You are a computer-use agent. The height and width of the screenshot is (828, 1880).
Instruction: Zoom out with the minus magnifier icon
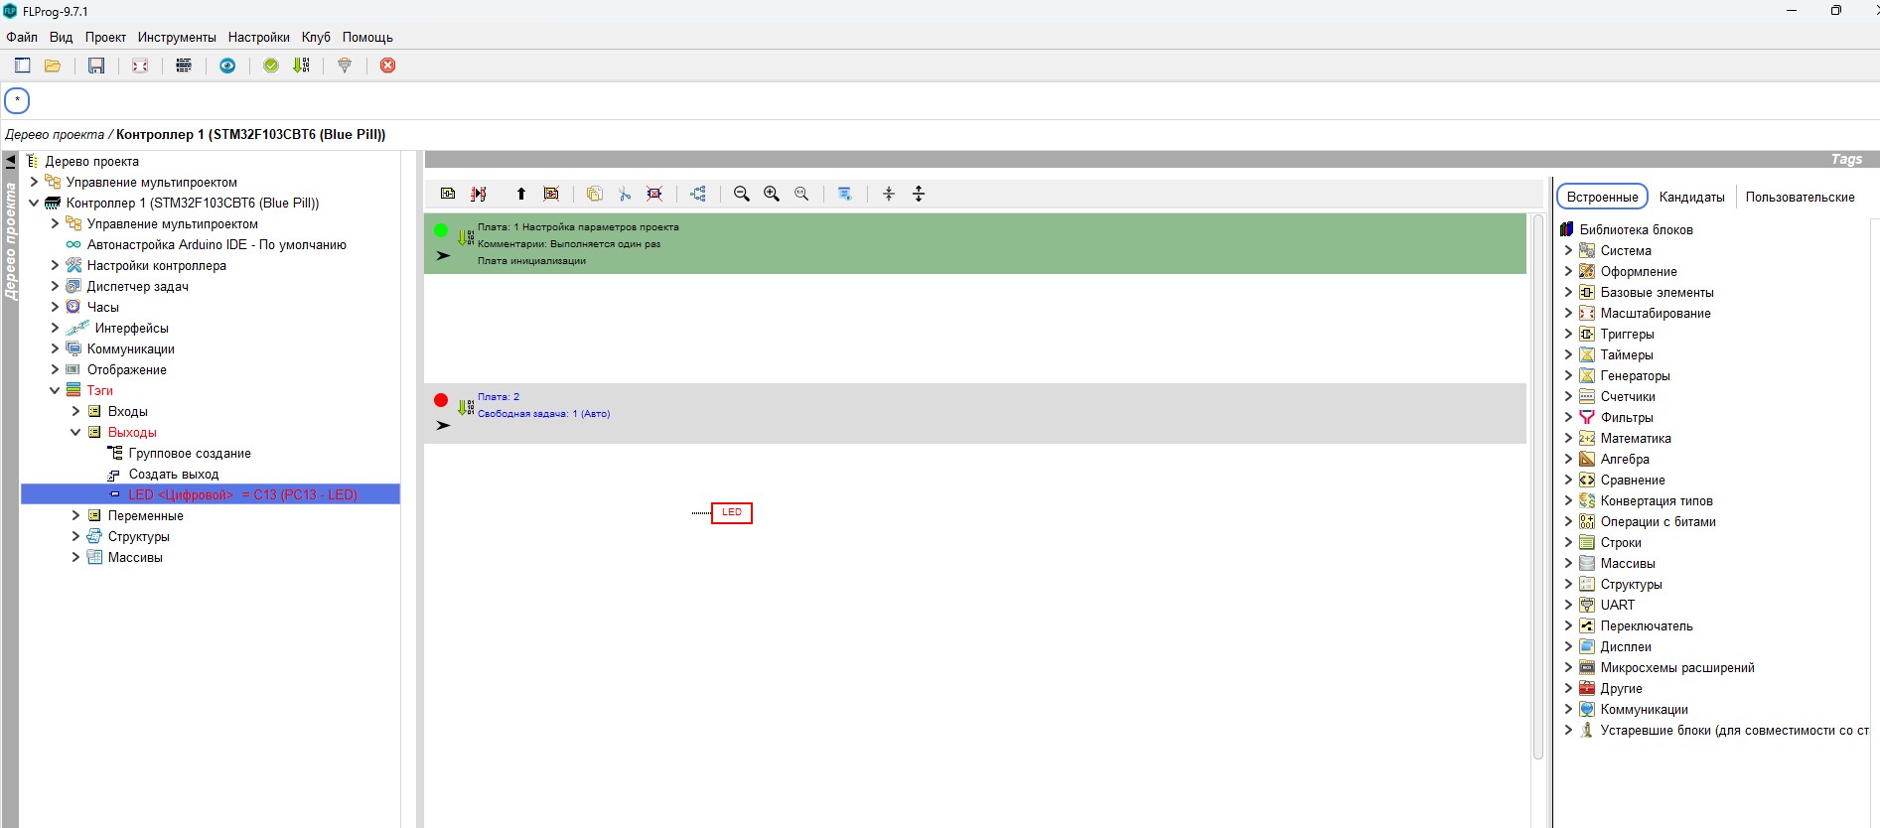tap(742, 194)
